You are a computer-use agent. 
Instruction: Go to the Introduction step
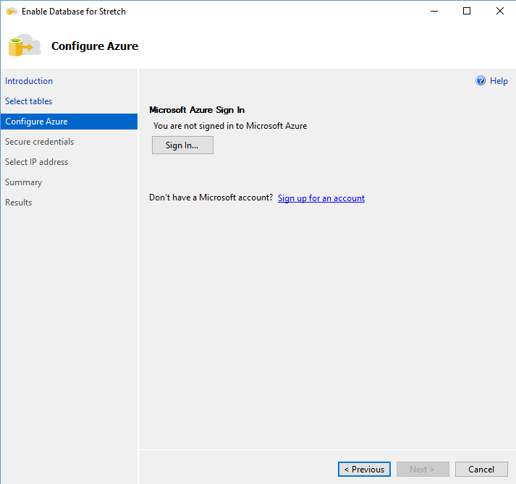pos(29,81)
